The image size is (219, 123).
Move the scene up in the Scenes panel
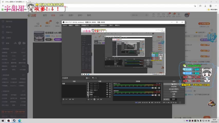coord(70,99)
